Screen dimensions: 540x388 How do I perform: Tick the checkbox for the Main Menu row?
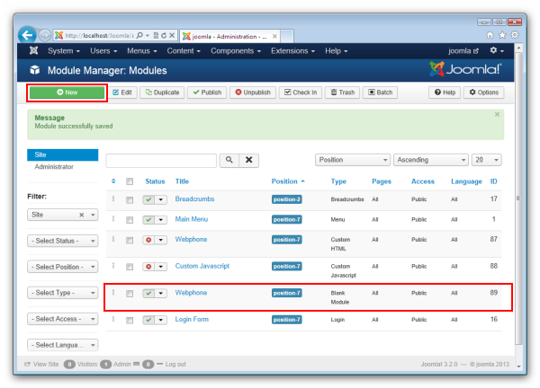[x=130, y=220]
